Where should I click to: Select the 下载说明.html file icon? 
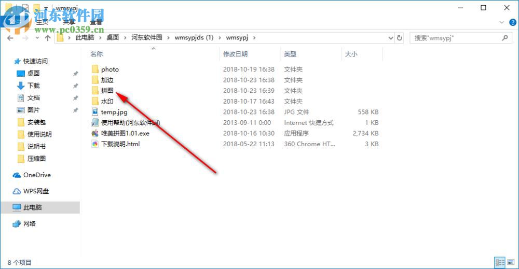(95, 144)
